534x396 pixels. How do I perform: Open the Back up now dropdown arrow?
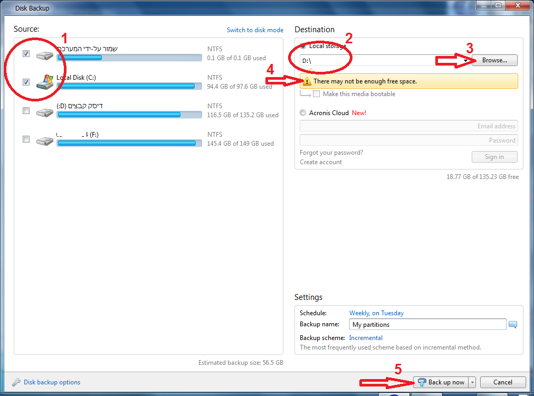pos(472,382)
